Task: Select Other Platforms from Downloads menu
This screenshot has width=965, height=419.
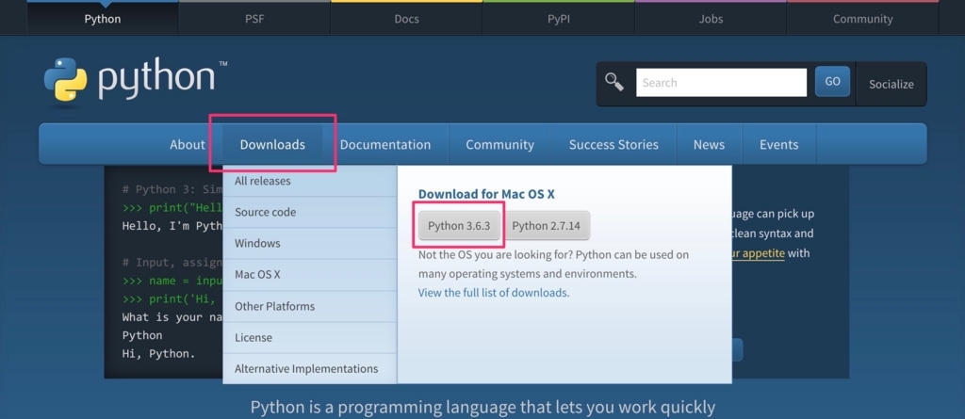Action: (309, 306)
